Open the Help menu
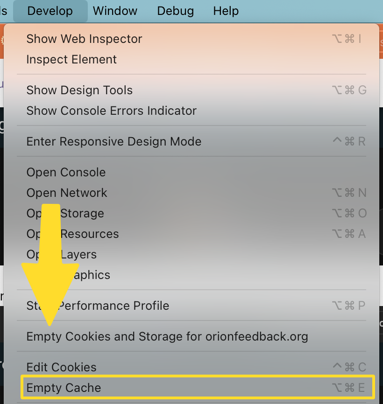 [x=226, y=11]
